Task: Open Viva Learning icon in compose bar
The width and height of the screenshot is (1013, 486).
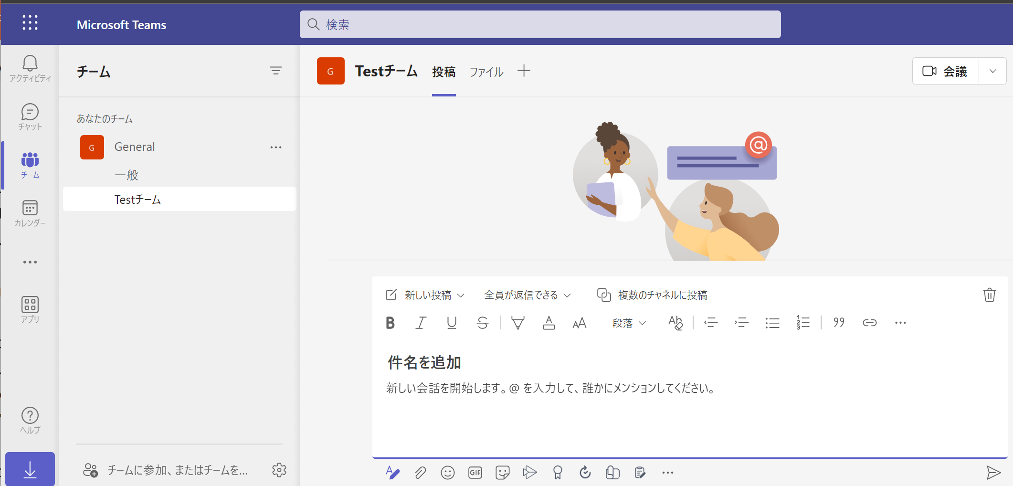Action: click(612, 473)
